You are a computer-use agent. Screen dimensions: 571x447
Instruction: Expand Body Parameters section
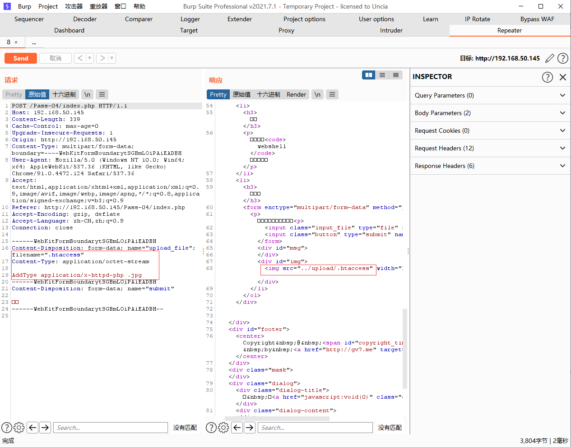click(490, 113)
